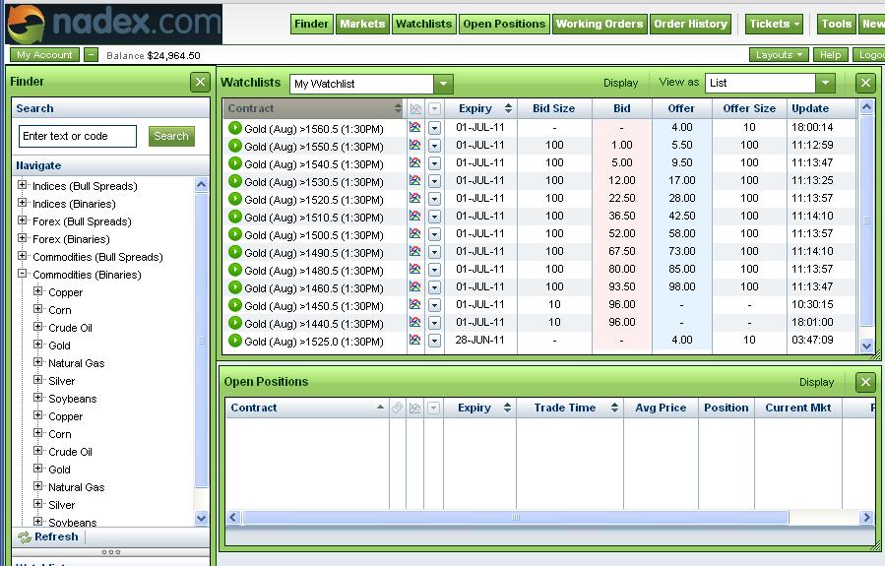Viewport: 885px width, 566px height.
Task: Open the View as List dropdown
Action: click(x=825, y=84)
